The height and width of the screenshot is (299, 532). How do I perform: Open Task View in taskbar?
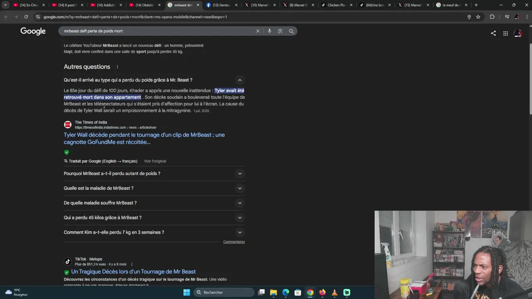point(261,292)
